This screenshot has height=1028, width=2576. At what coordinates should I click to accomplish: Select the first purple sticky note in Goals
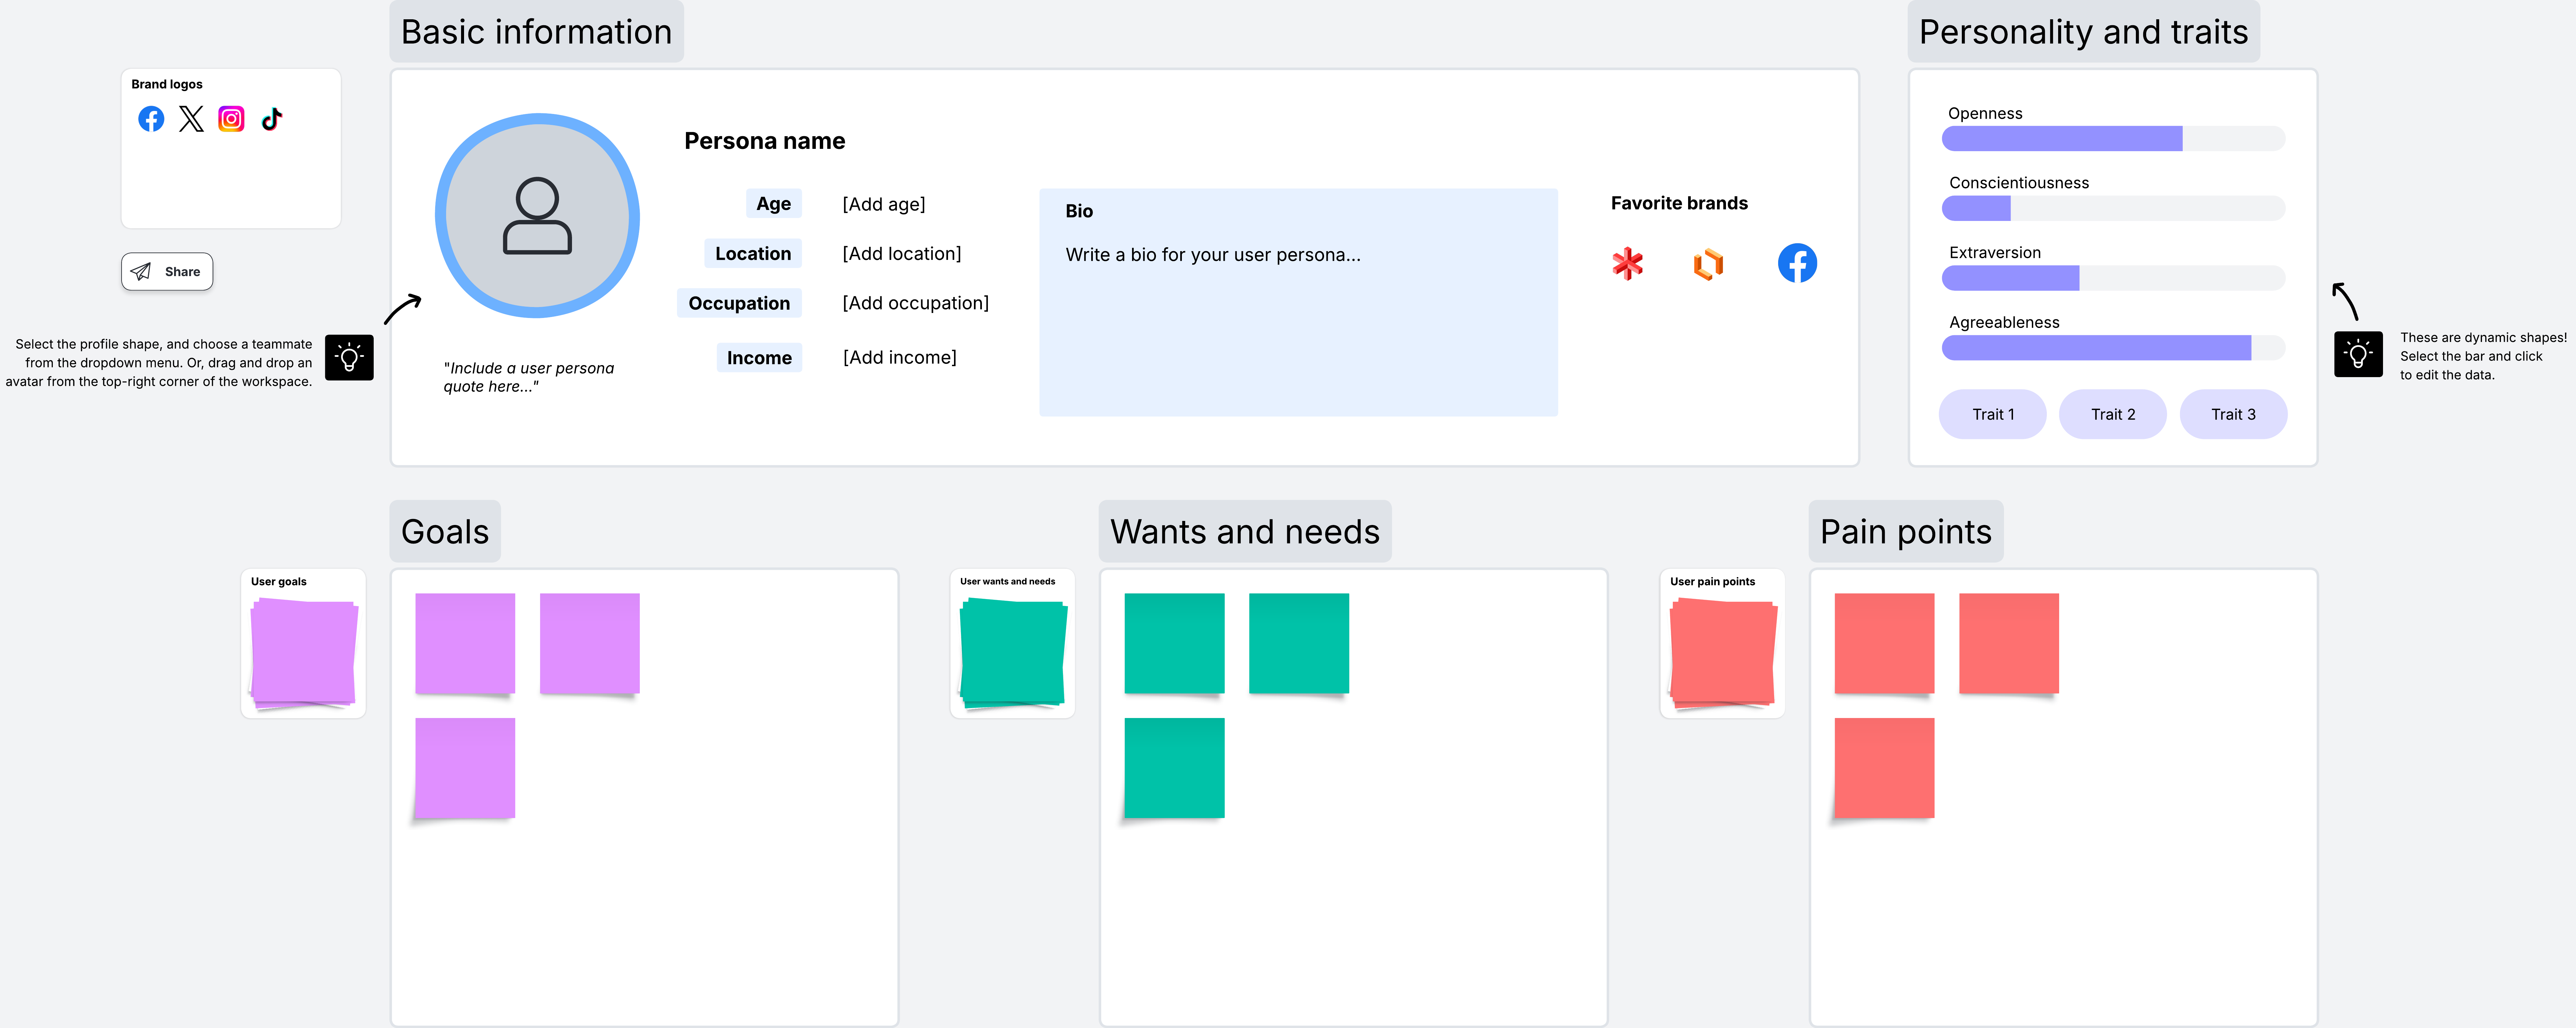point(465,643)
